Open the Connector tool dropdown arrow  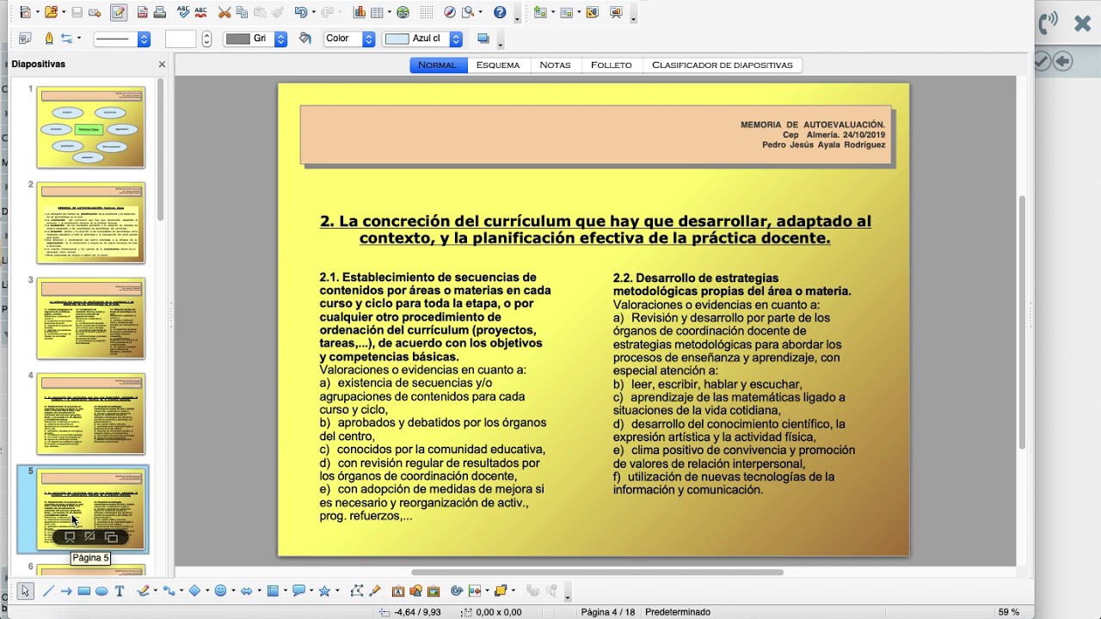(181, 591)
